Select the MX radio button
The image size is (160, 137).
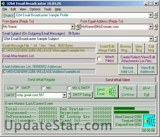coord(43,88)
